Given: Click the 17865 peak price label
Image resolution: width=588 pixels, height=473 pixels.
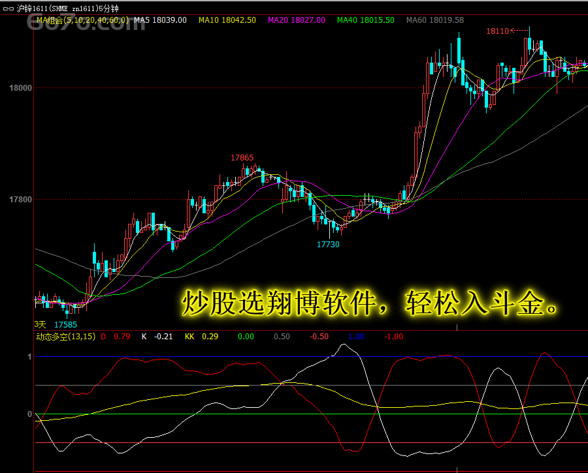Looking at the screenshot, I should (242, 158).
